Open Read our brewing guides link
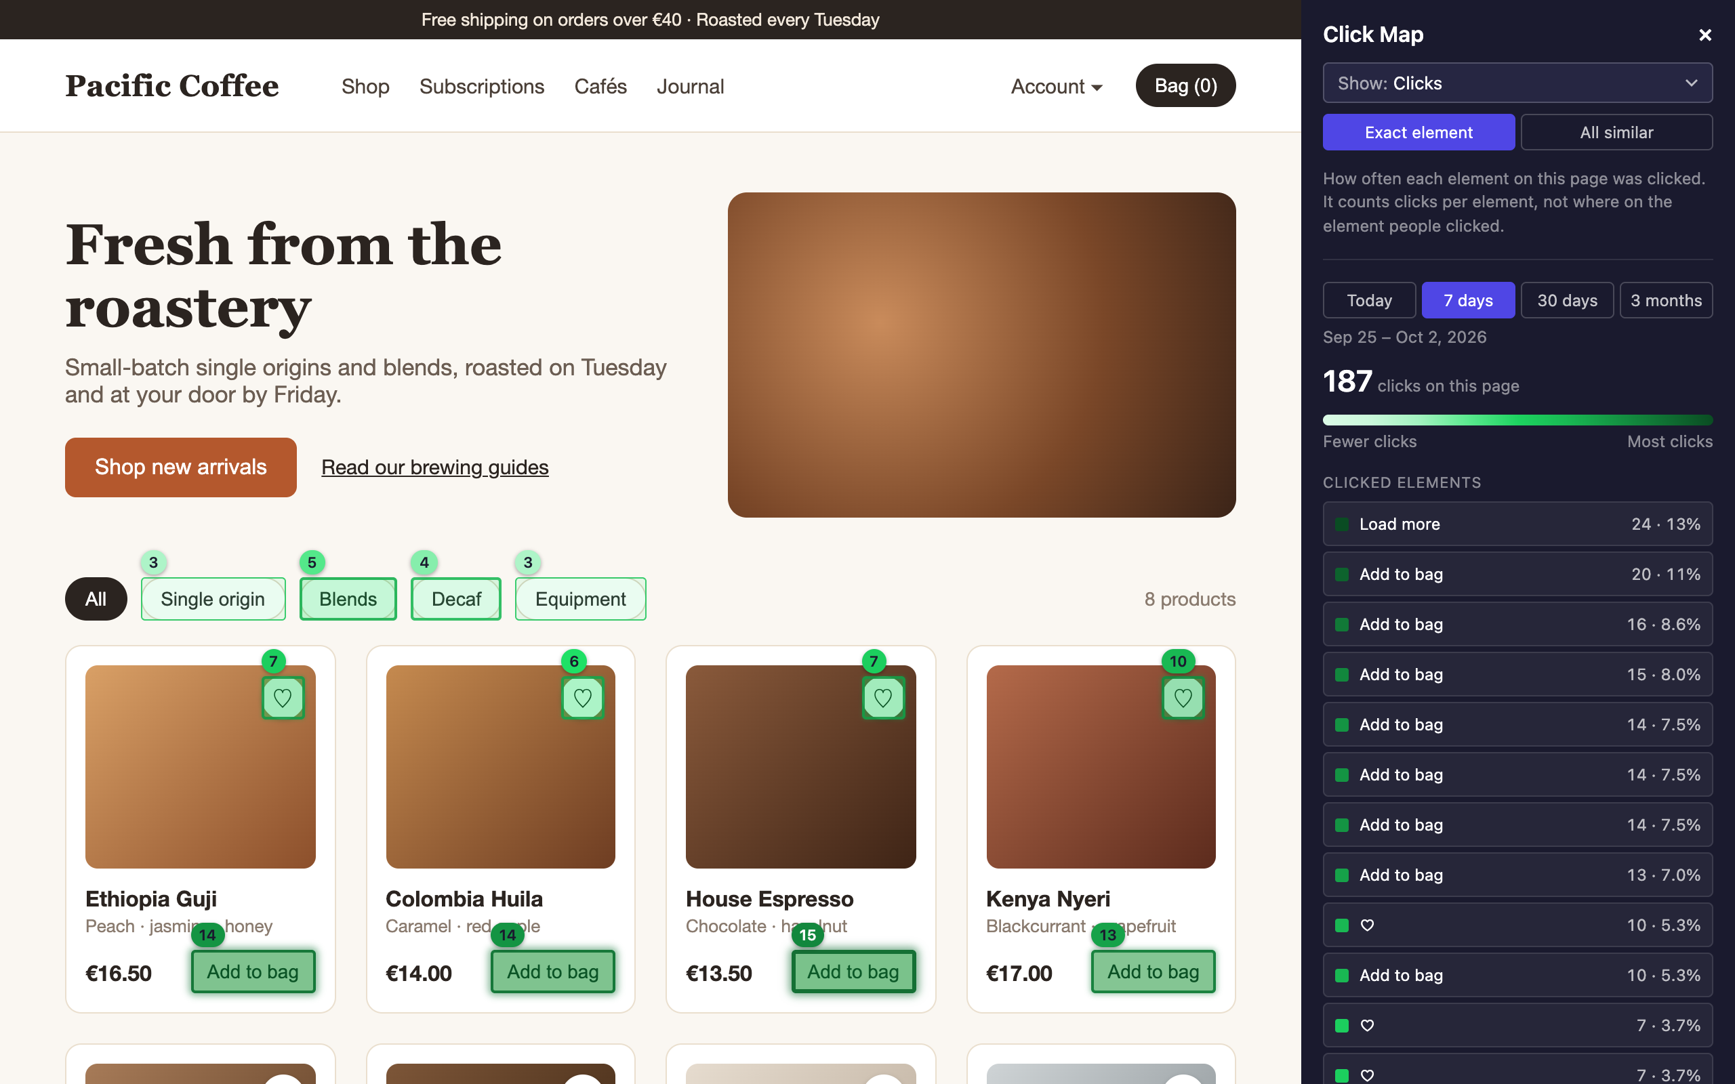The height and width of the screenshot is (1084, 1735). [434, 467]
